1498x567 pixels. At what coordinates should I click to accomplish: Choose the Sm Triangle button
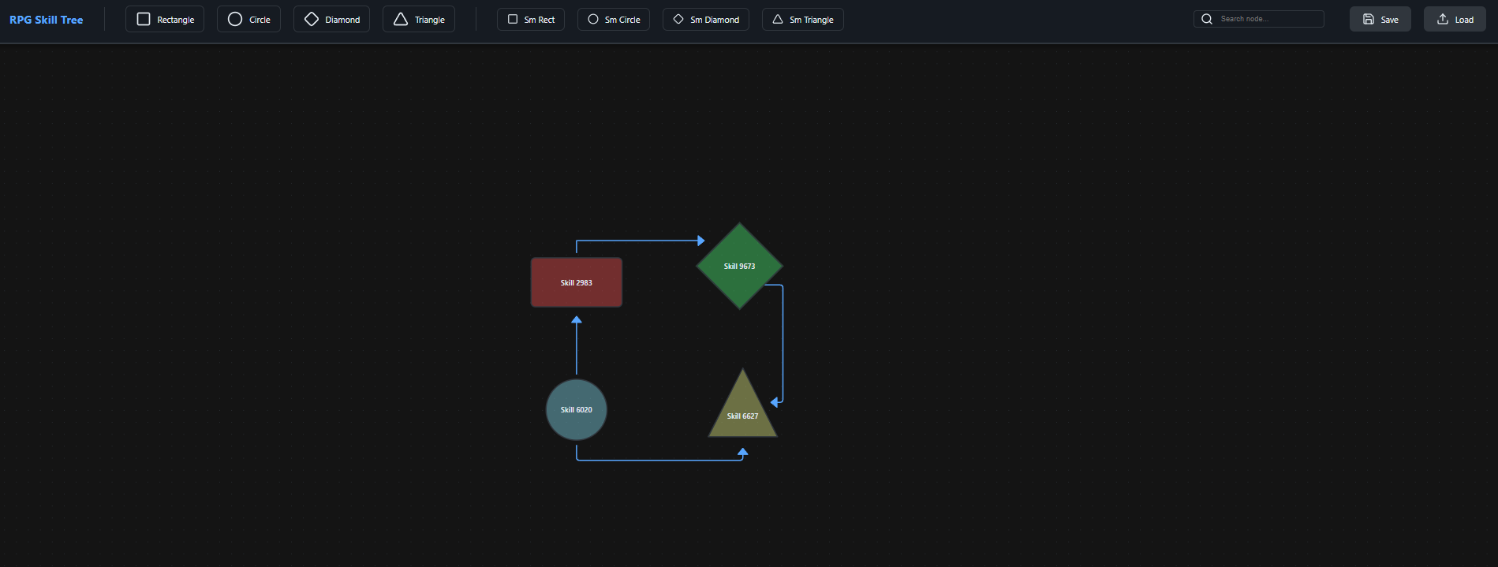point(803,20)
